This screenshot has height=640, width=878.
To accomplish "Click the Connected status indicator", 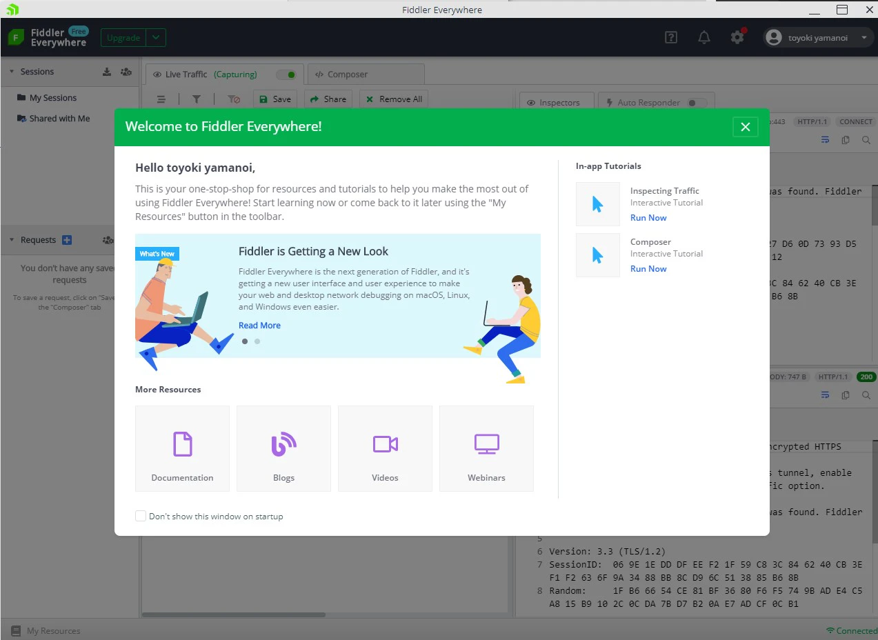I will [x=852, y=630].
